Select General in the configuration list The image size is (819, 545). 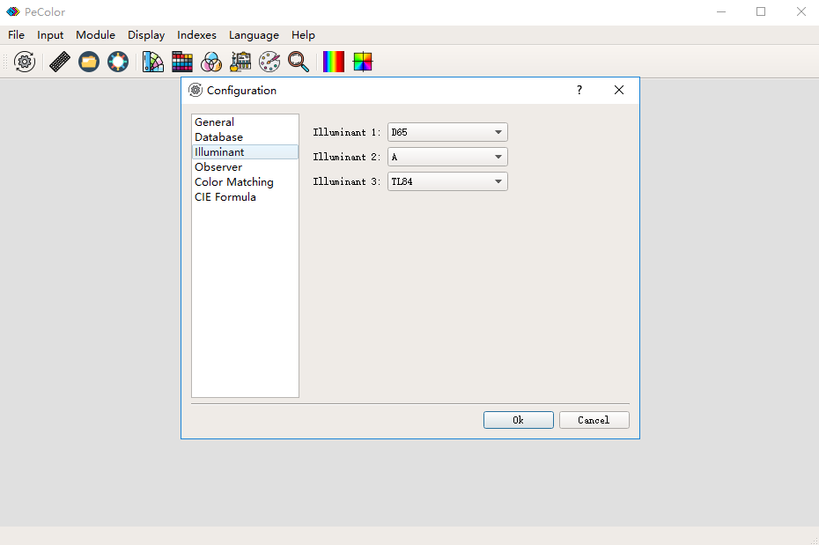pyautogui.click(x=245, y=122)
